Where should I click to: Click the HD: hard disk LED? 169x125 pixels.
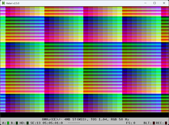tap(28, 123)
